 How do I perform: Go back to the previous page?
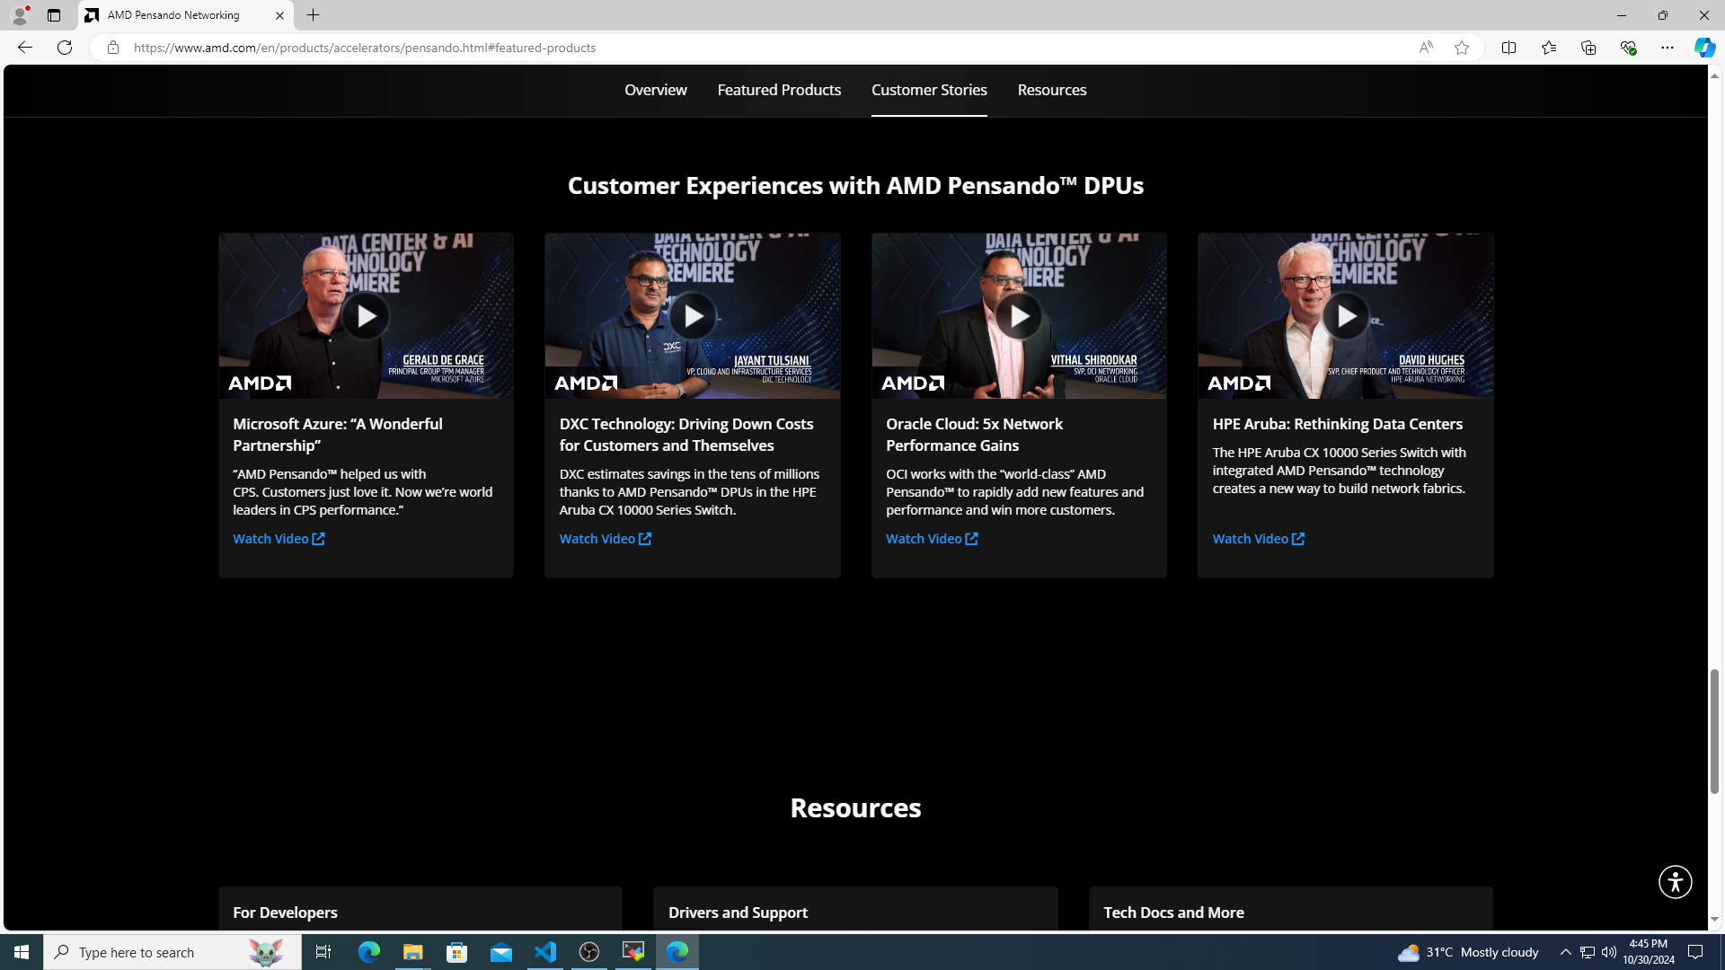click(24, 48)
